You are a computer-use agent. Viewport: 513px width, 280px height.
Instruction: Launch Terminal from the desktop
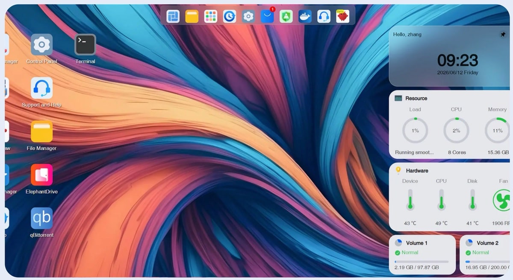coord(85,44)
